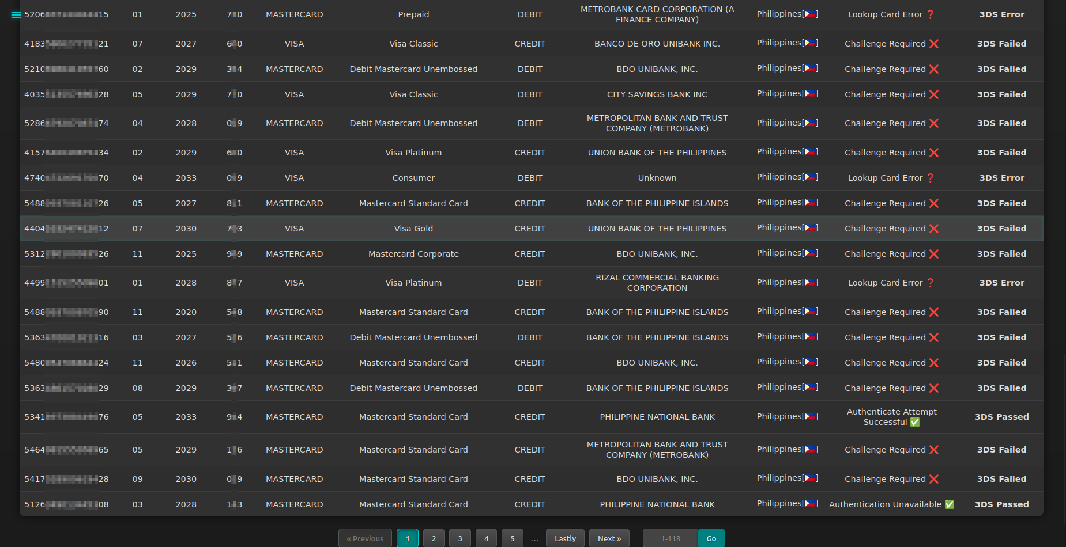The image size is (1066, 547).
Task: Click 3DS Passed in the Authentication Unavailable row
Action: [1001, 504]
